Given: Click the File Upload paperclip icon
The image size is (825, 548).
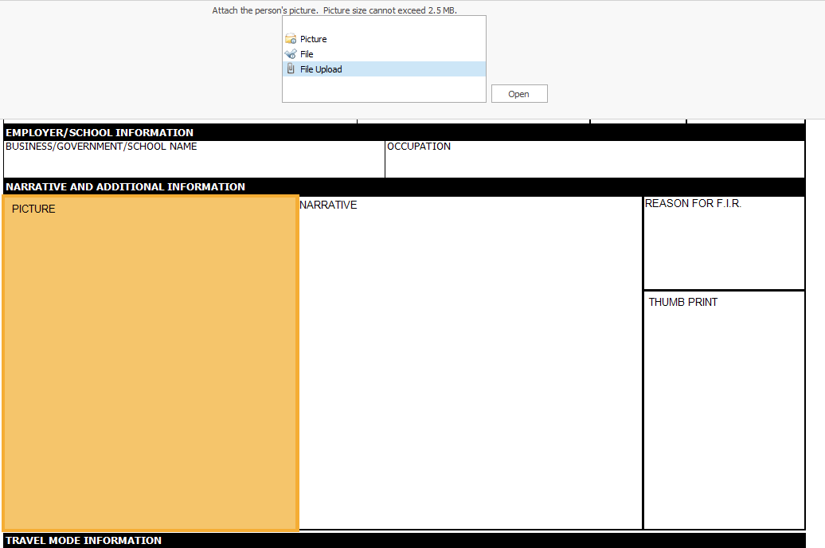Looking at the screenshot, I should (x=291, y=69).
